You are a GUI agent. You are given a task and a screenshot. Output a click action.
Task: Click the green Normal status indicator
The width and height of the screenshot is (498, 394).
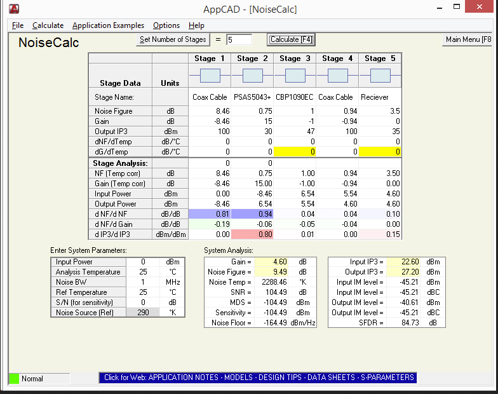14,378
